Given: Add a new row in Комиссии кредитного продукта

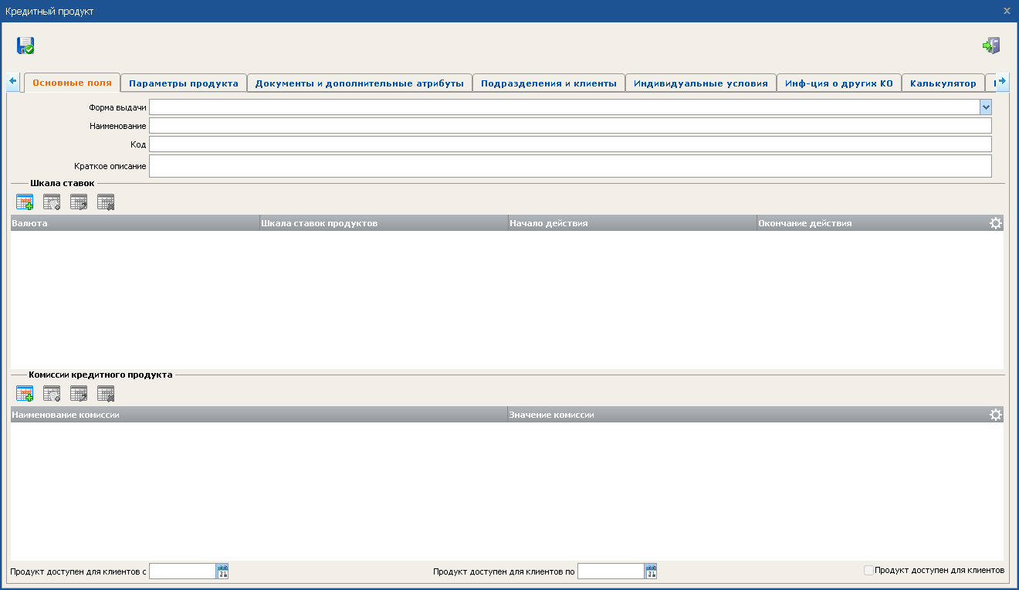Looking at the screenshot, I should coord(25,394).
